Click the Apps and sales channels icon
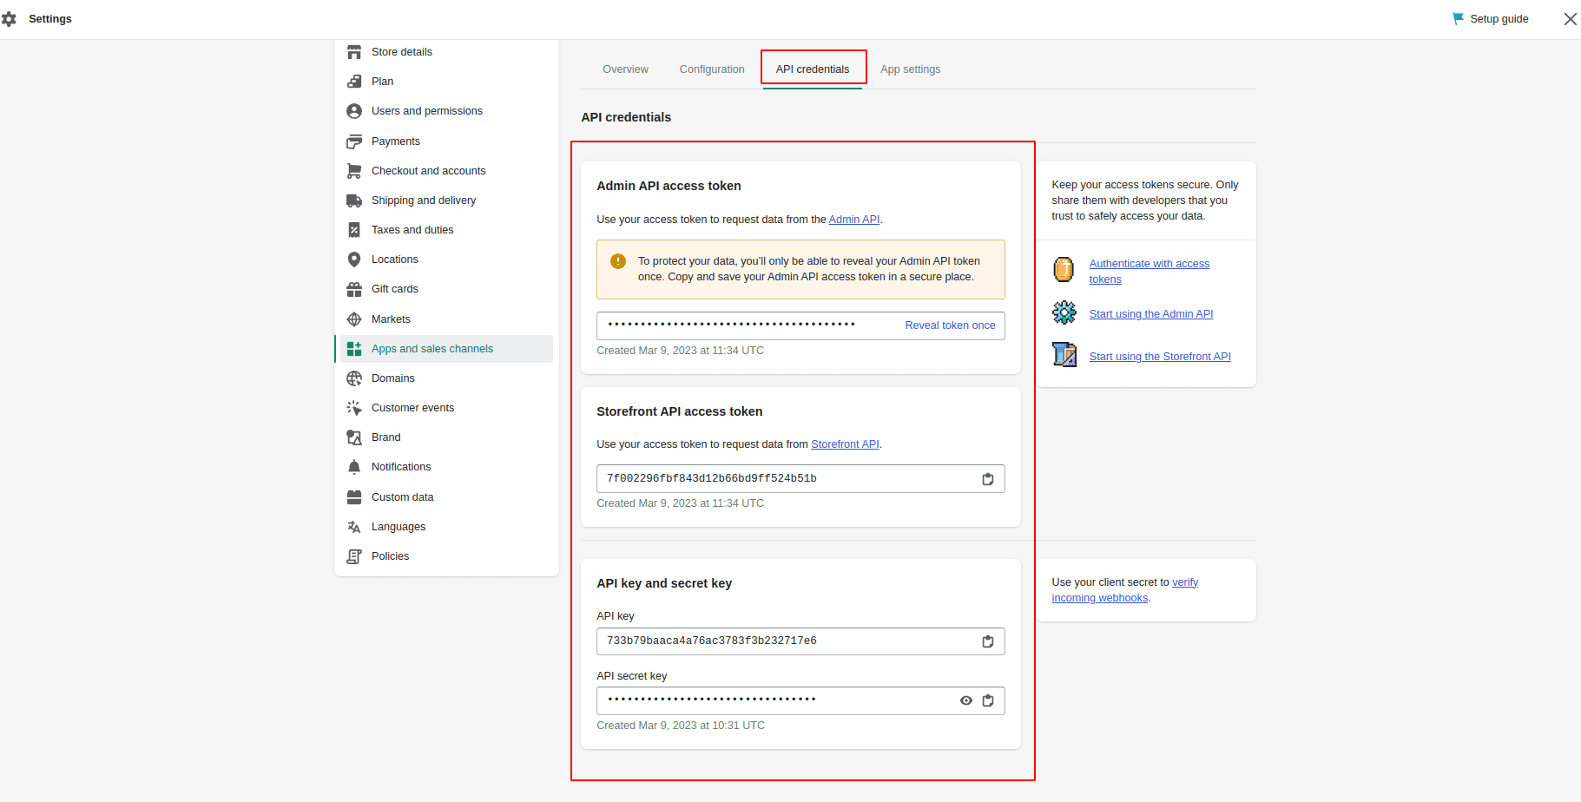1581x802 pixels. [354, 349]
